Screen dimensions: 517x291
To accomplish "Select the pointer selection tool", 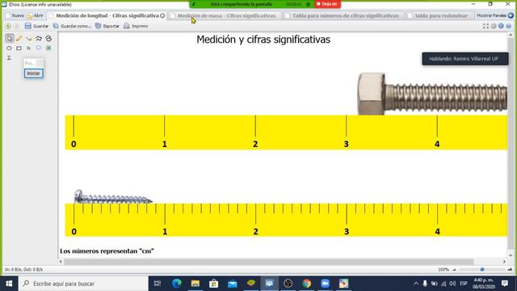I will click(x=9, y=39).
